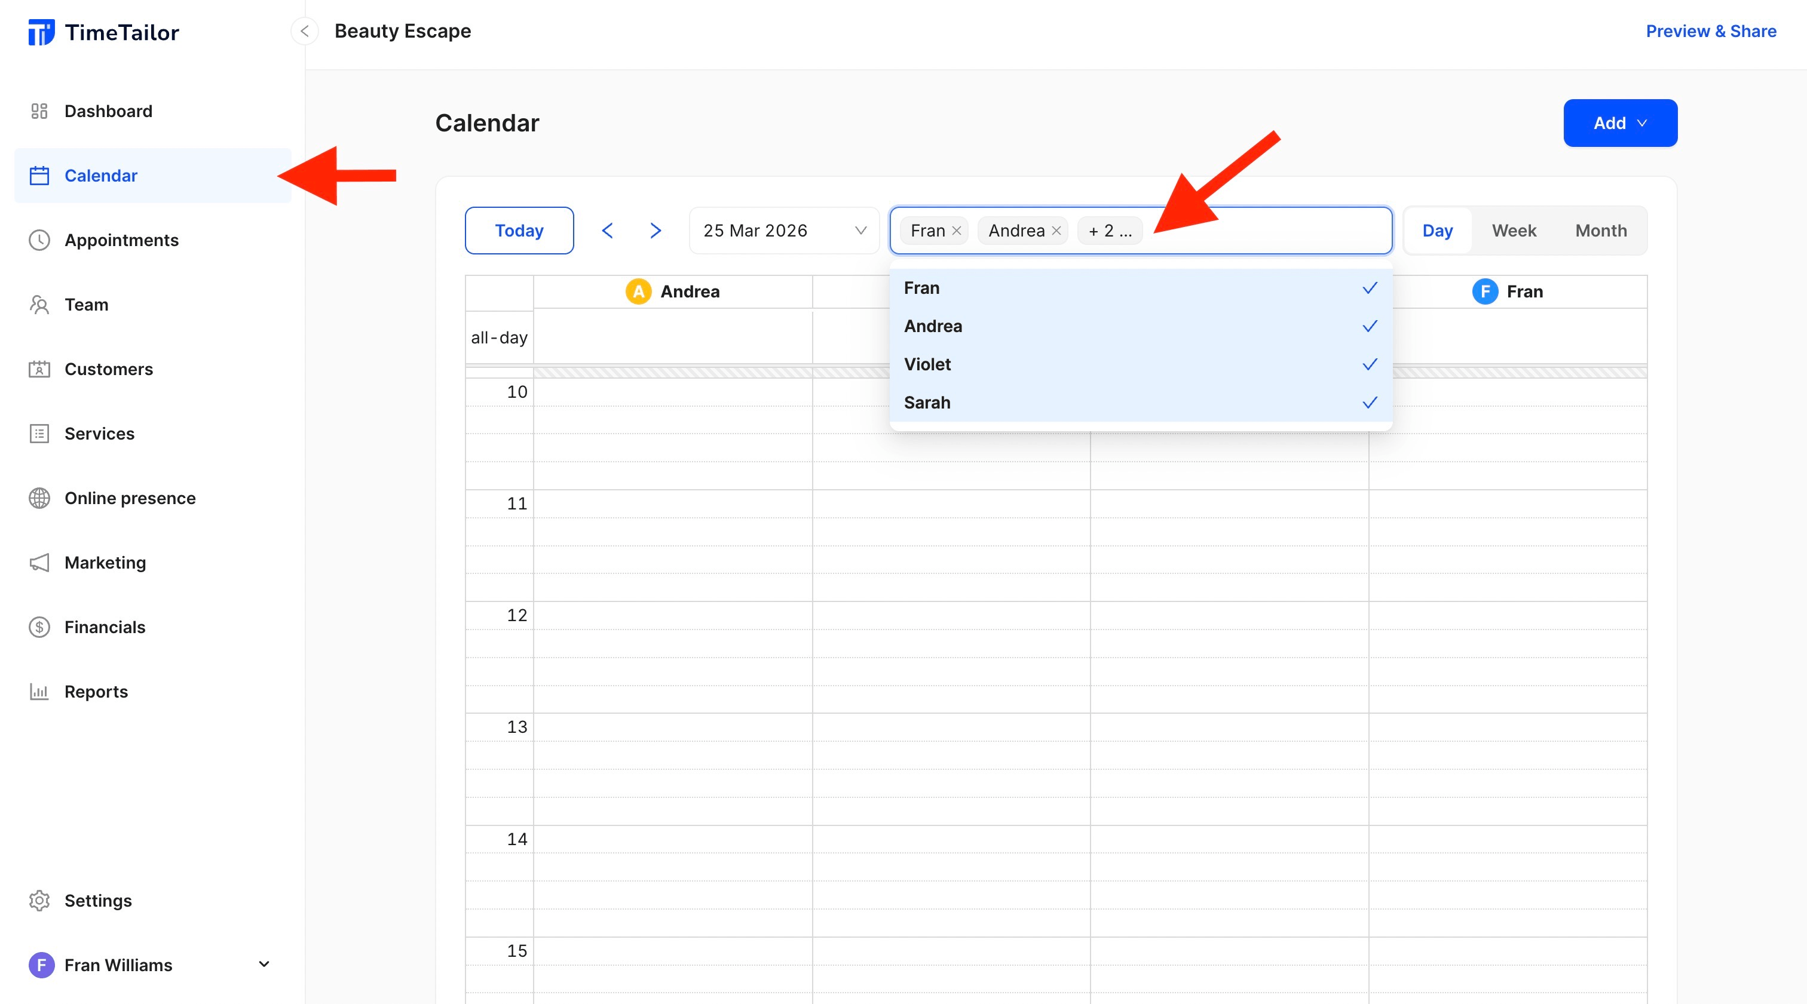Remove the Andrea filter chip

1056,230
